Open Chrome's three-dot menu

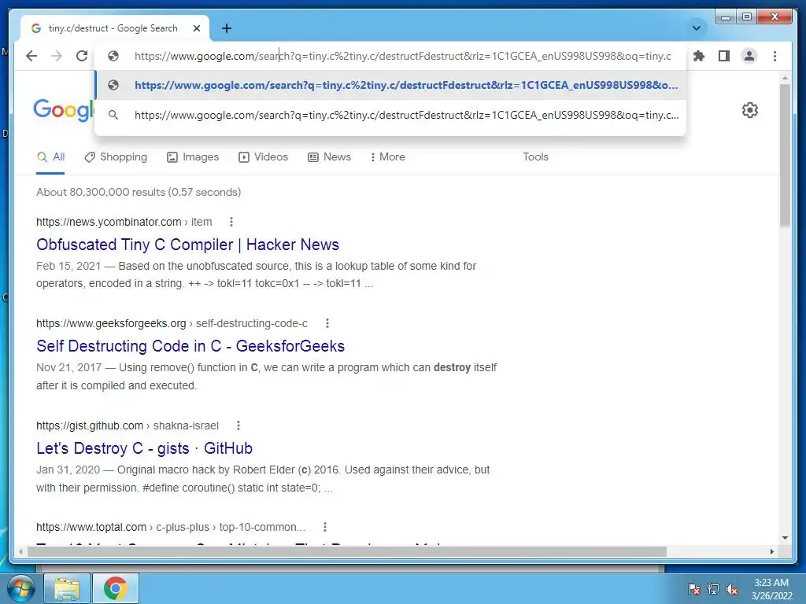(x=775, y=56)
